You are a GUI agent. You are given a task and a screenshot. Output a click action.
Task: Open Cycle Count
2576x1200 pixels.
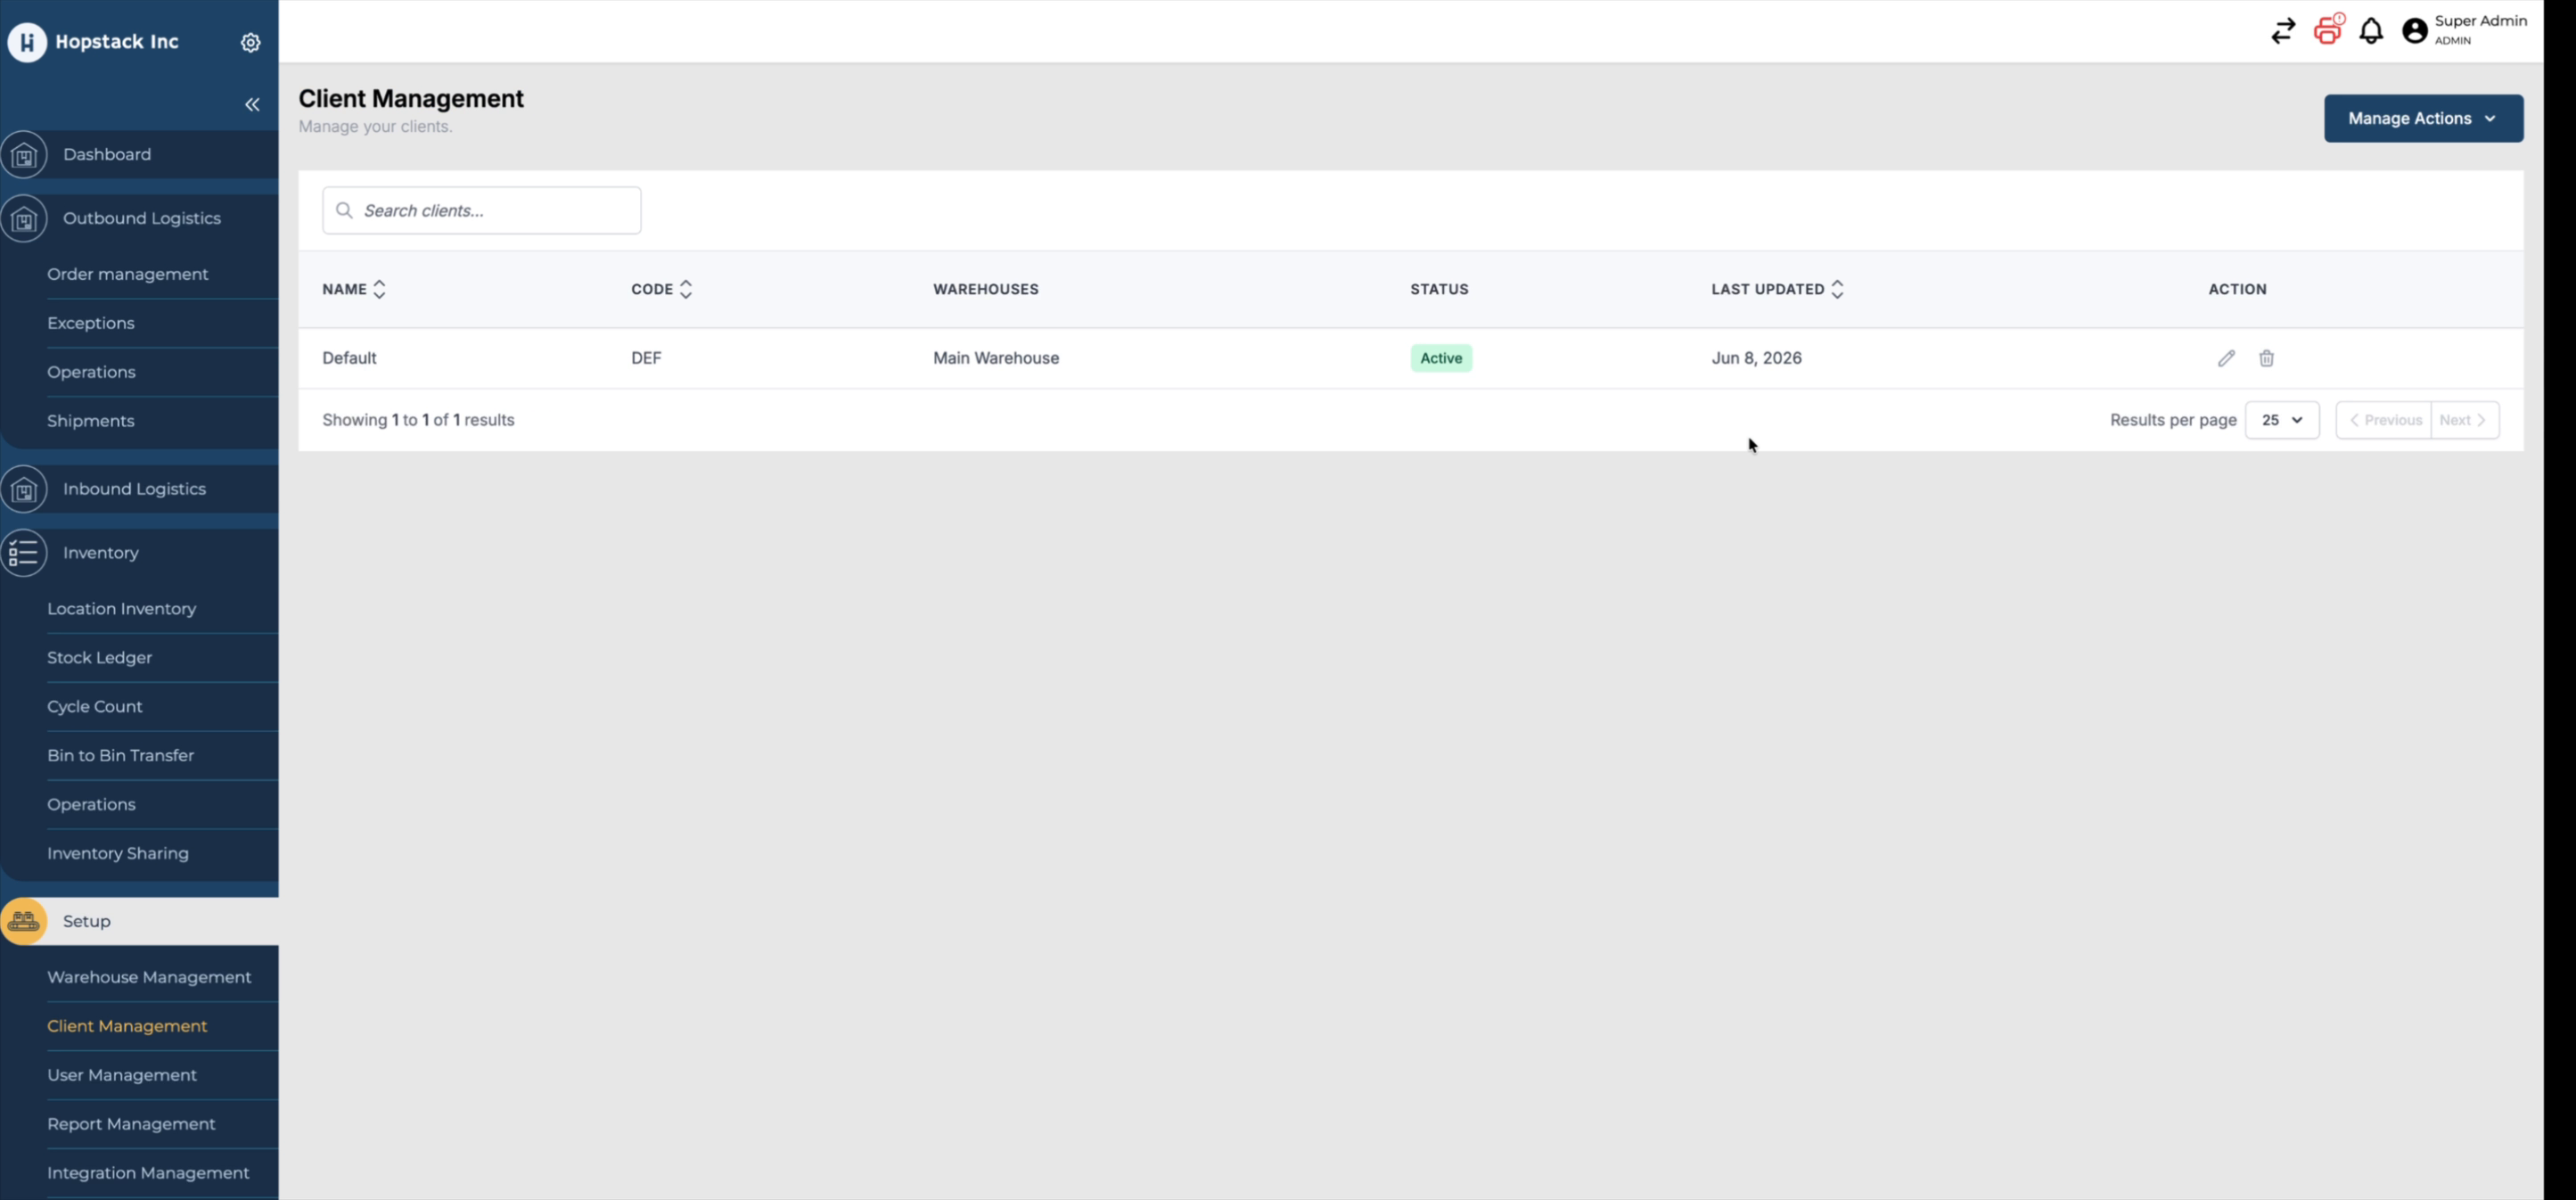pos(94,707)
